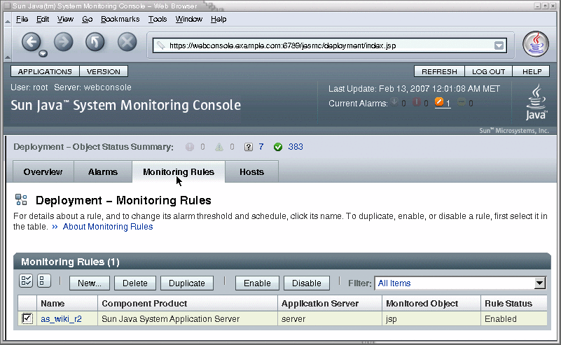
Task: Click the unknown status count 7 link
Action: click(x=261, y=147)
